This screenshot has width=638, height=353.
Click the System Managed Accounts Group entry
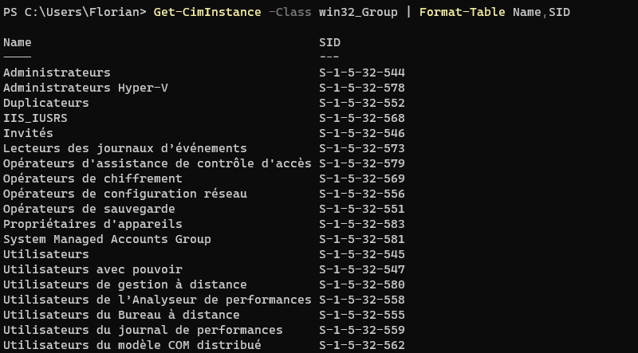coord(107,239)
